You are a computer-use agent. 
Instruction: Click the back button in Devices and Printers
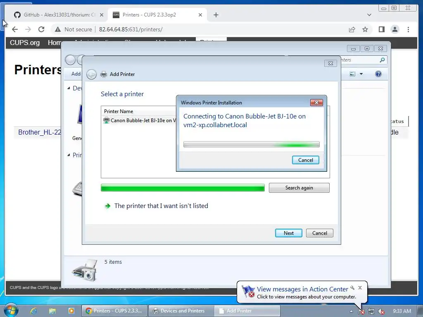[x=70, y=60]
